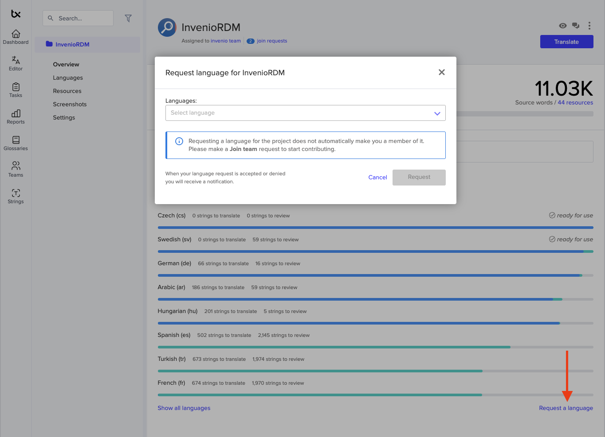This screenshot has height=437, width=605.
Task: Open Glossaries book icon
Action: [x=16, y=140]
